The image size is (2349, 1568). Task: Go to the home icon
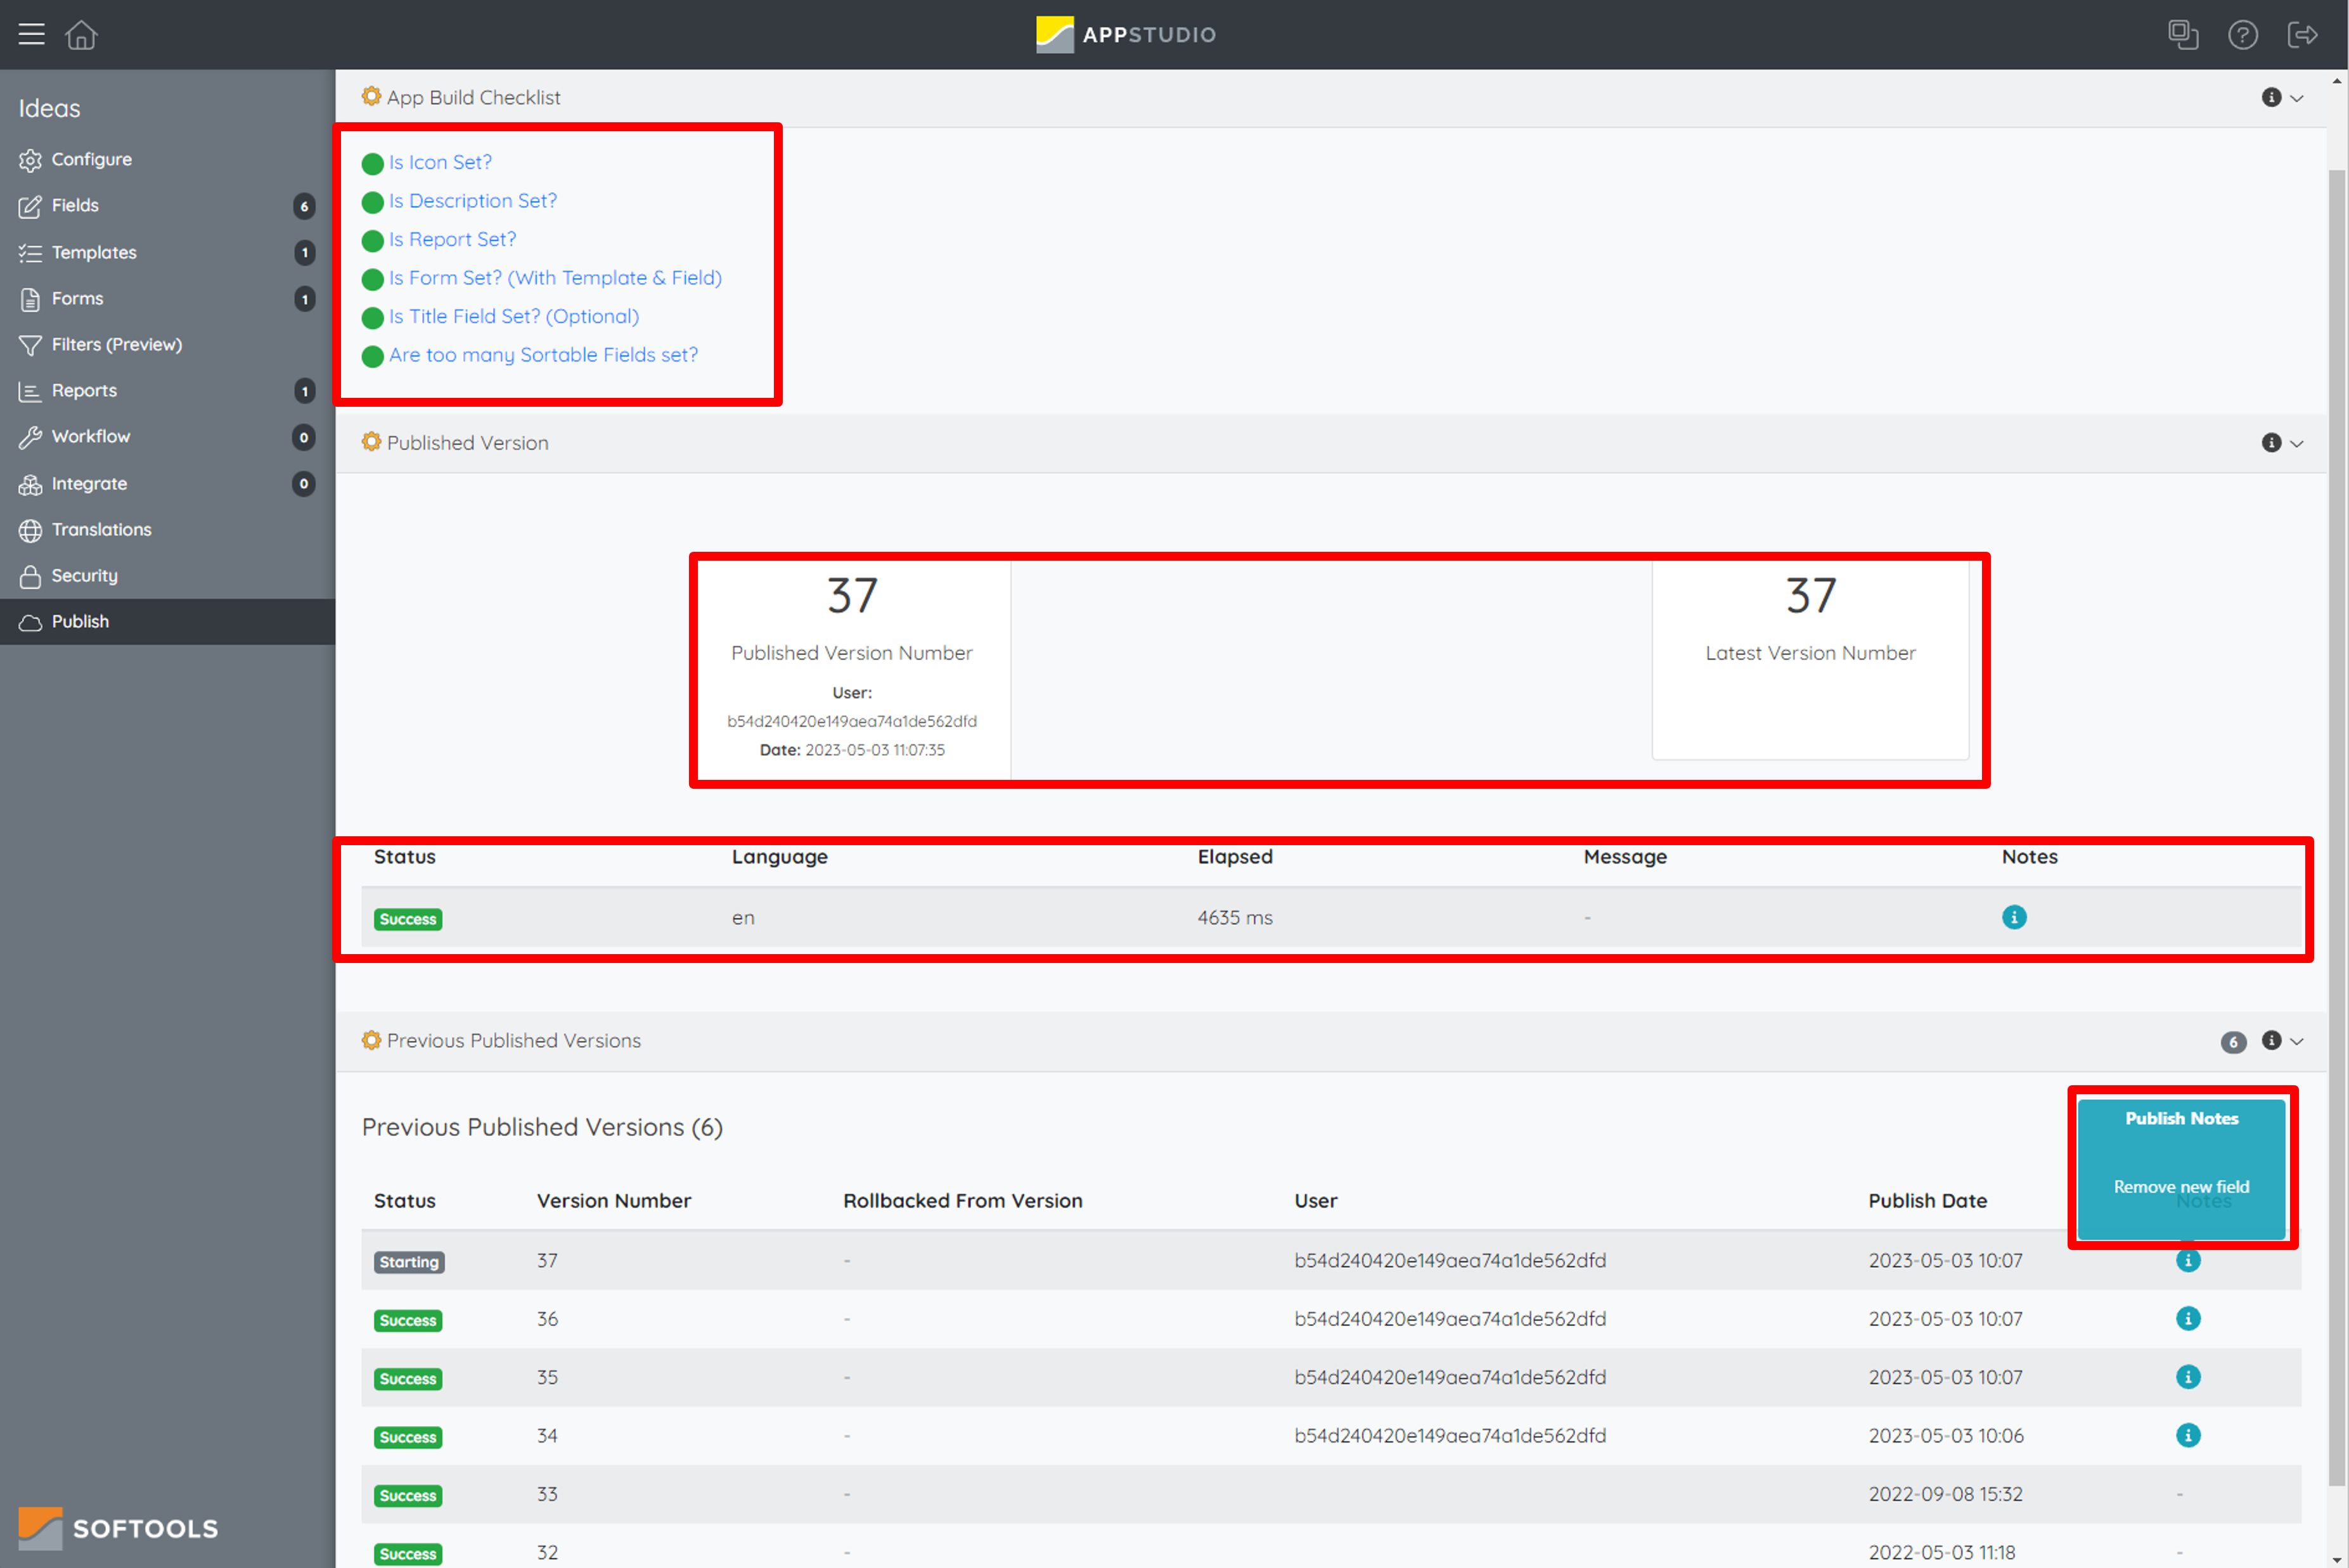pos(81,34)
